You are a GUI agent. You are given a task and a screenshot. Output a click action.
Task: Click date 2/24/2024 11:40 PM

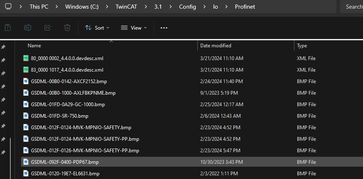(222, 81)
